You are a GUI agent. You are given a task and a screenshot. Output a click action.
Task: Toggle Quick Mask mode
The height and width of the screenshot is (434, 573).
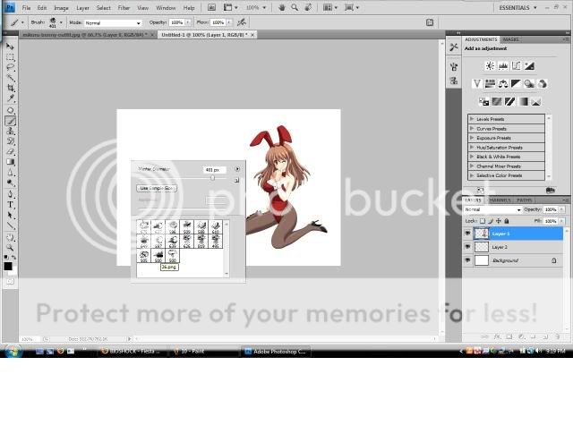tap(10, 281)
